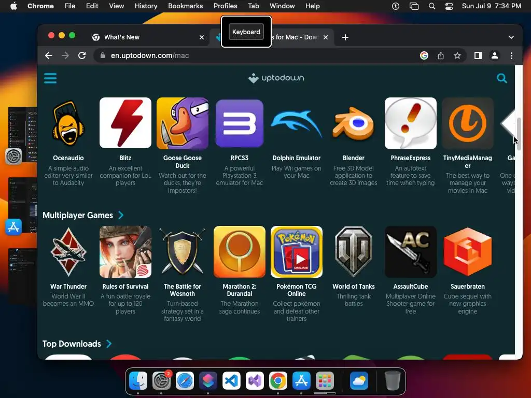Launch Safari from the Dock
The width and height of the screenshot is (531, 398).
[185, 380]
